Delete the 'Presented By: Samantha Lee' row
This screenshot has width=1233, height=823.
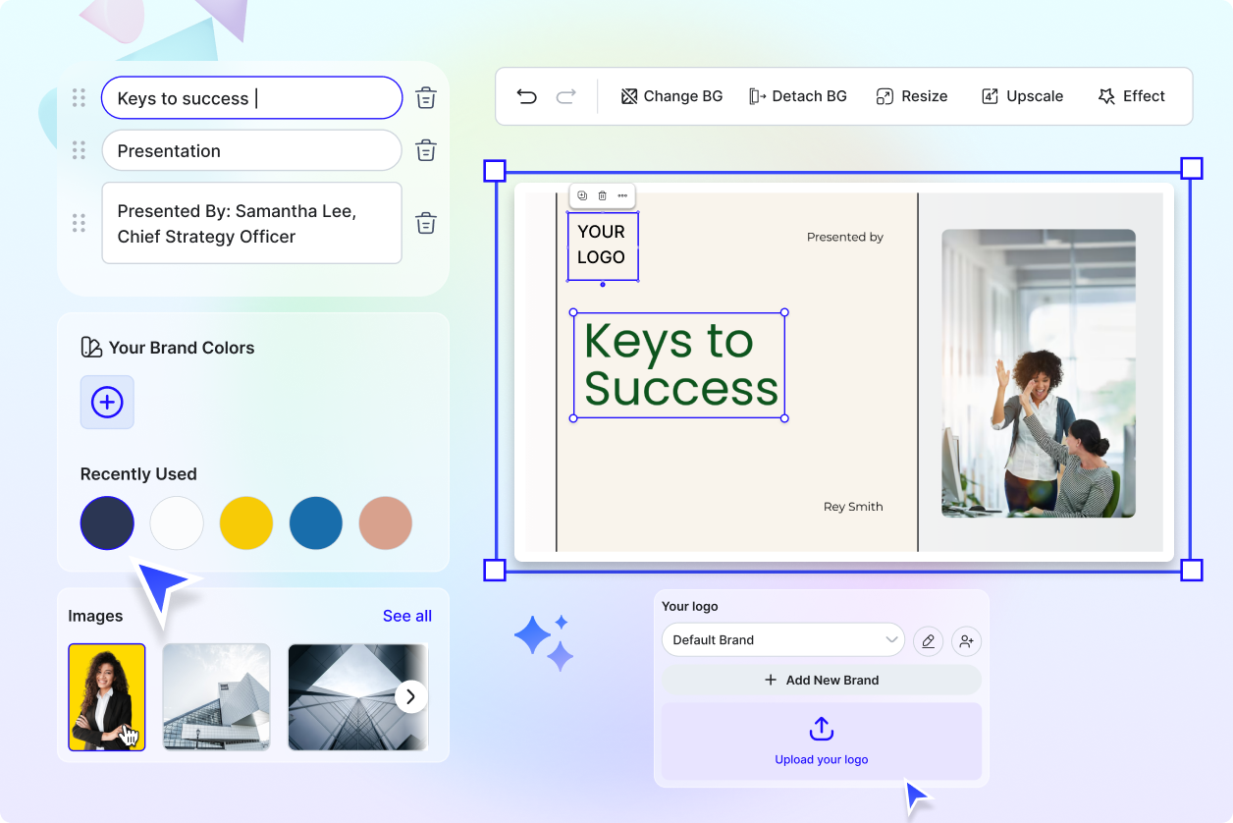click(x=426, y=223)
